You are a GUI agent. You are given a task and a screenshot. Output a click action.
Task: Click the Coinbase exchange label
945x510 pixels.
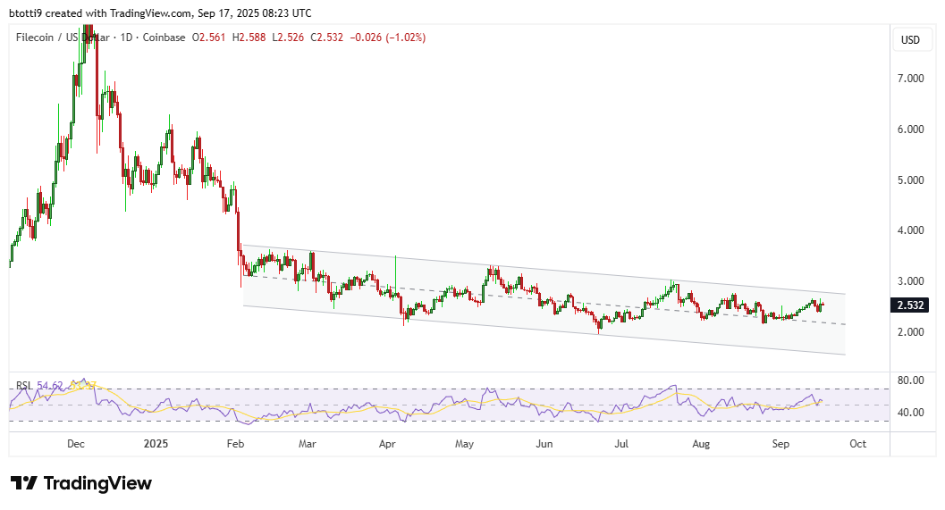point(165,38)
